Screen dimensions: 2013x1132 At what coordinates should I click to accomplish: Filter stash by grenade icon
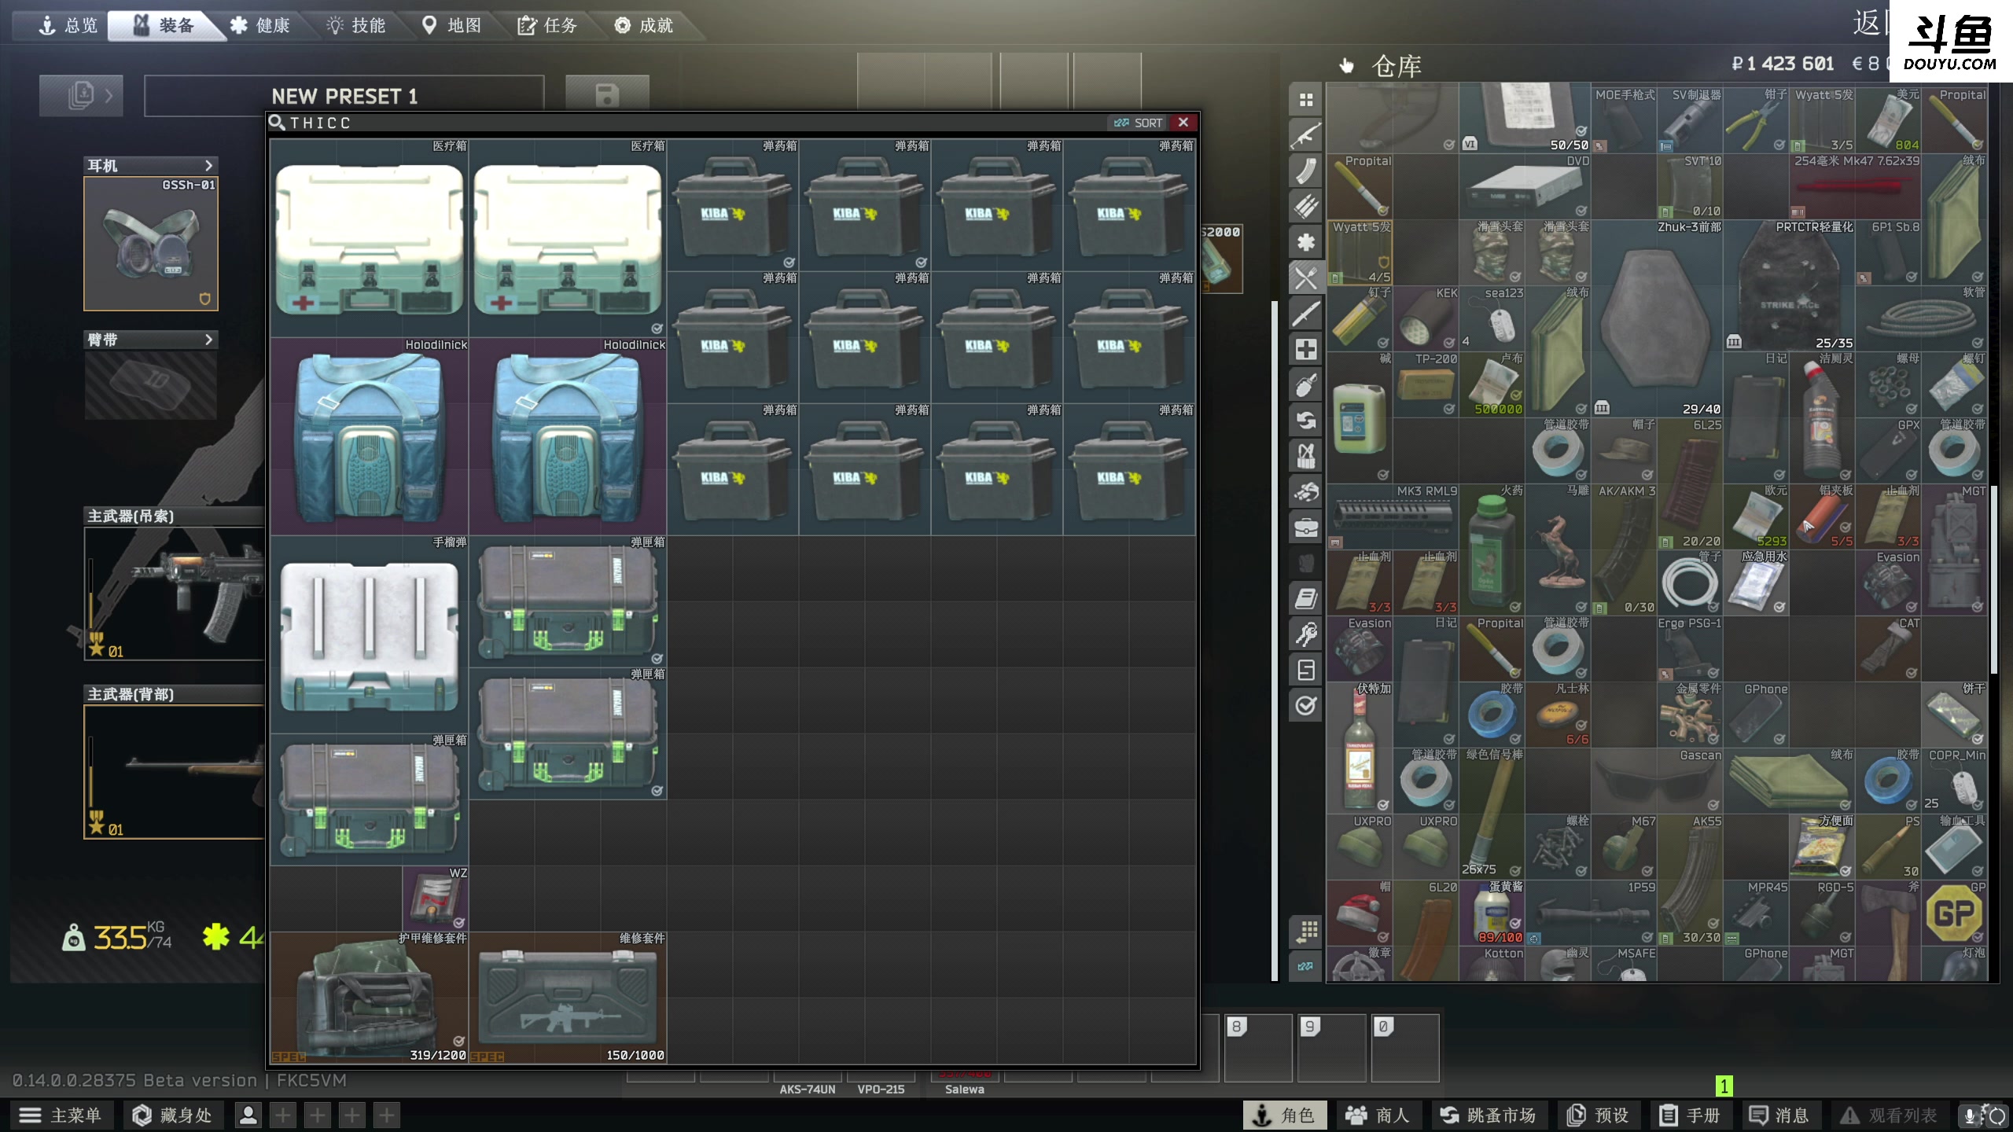1306,385
